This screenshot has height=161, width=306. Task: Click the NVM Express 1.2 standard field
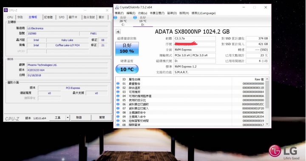[221, 67]
